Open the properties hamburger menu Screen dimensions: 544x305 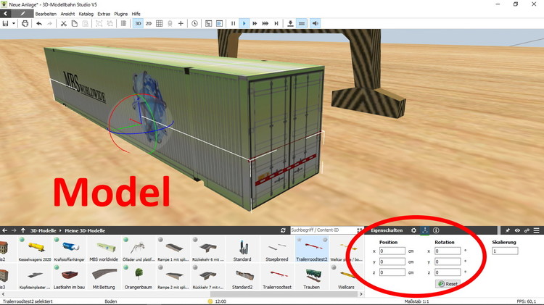tap(536, 230)
